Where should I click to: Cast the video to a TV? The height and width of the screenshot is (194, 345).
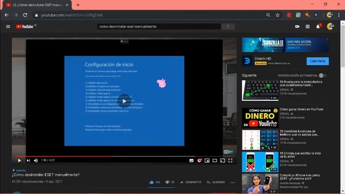(223, 161)
